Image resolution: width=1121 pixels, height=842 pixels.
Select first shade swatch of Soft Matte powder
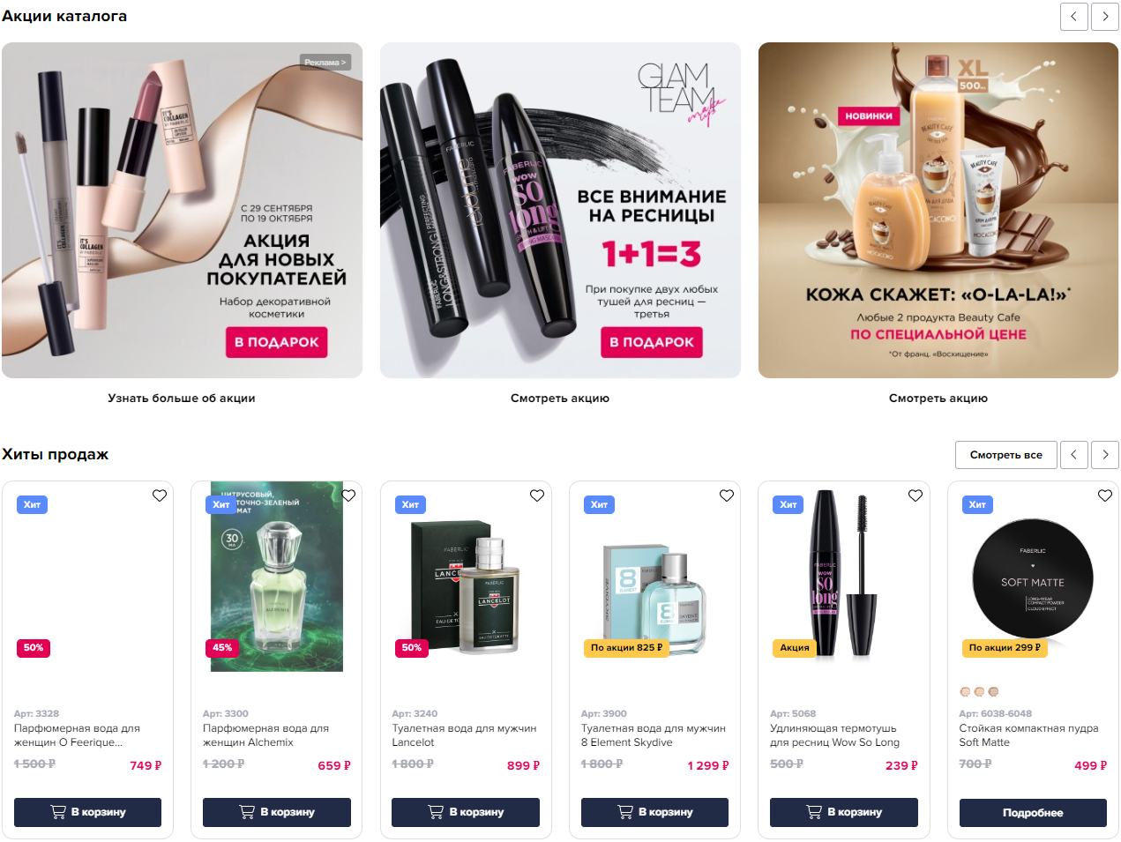[x=965, y=692]
